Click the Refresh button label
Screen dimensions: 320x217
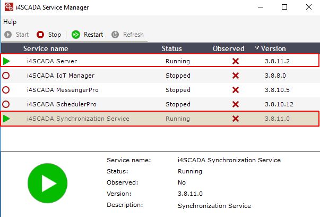tap(133, 35)
